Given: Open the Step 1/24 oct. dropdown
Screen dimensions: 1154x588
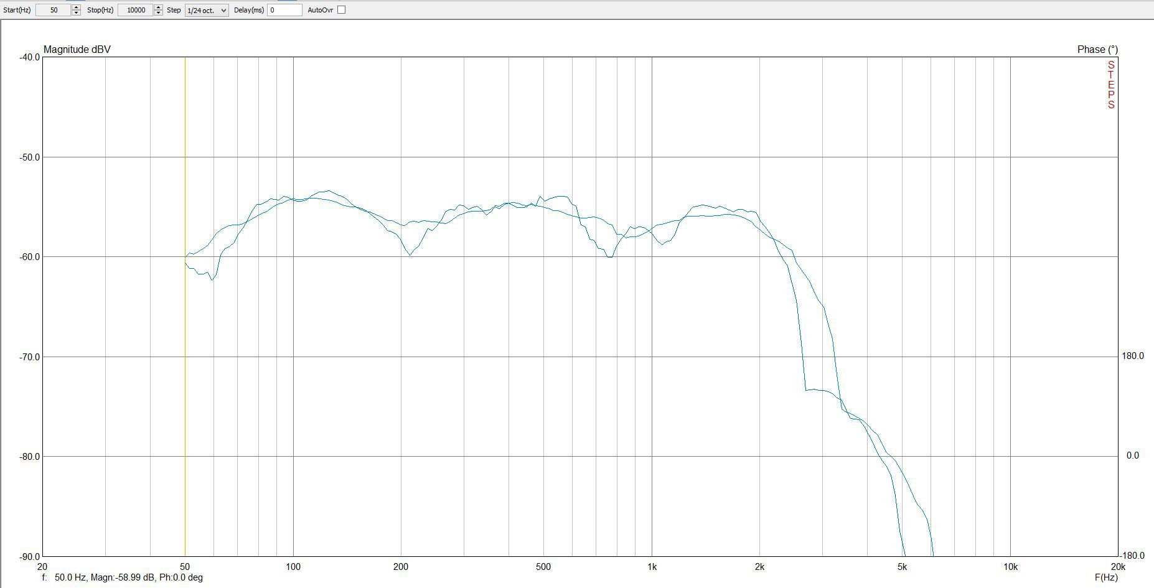Looking at the screenshot, I should (x=207, y=10).
